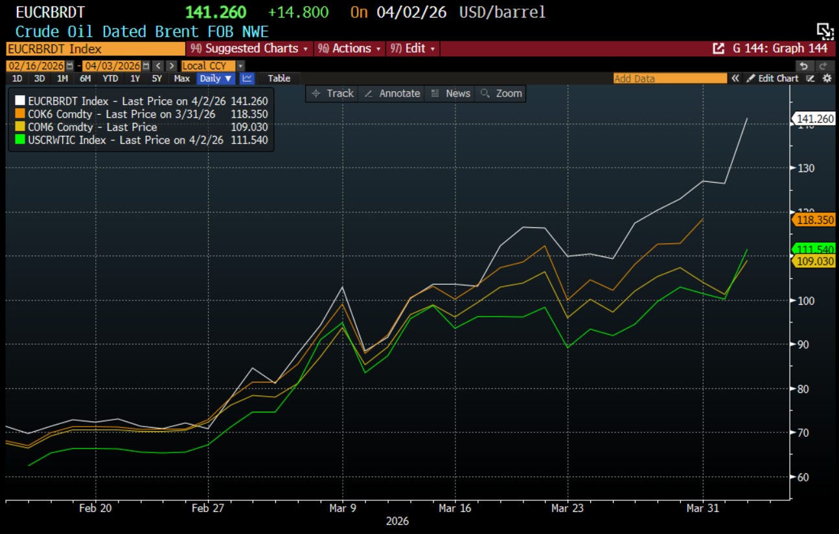Click the green USCRWTIC Index legend swatch
The image size is (839, 534).
[19, 140]
